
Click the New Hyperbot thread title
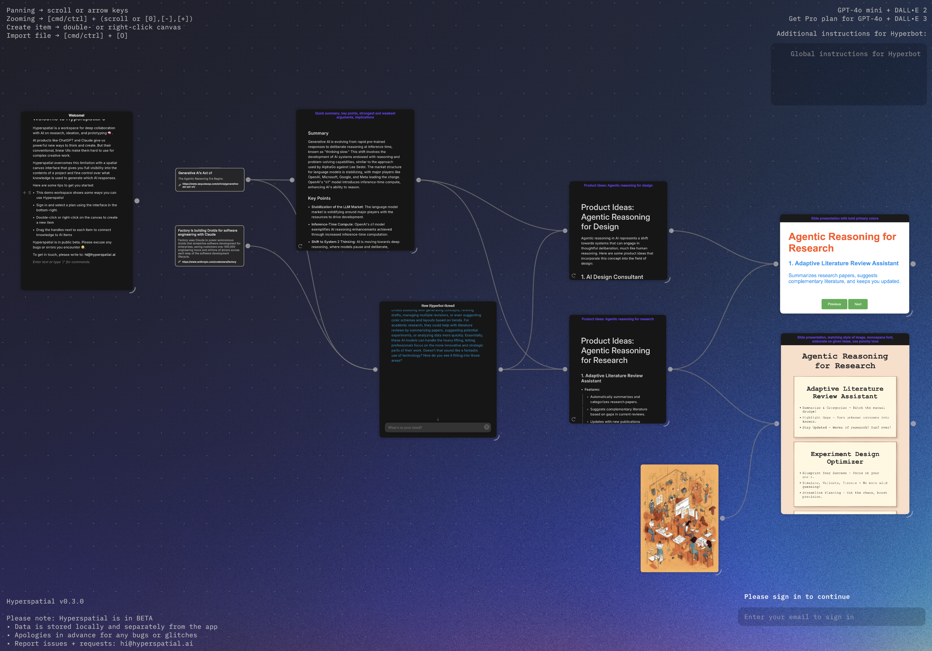click(x=438, y=306)
